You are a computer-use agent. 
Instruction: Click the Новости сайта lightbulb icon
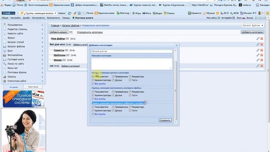pos(5,33)
